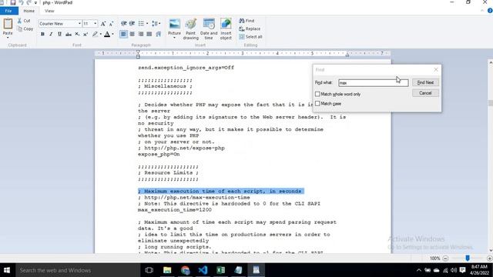493x277 pixels.
Task: Copy the selected text
Action: tap(25, 29)
